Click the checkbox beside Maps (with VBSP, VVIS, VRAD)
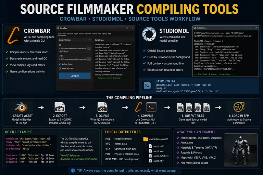 point(178,158)
